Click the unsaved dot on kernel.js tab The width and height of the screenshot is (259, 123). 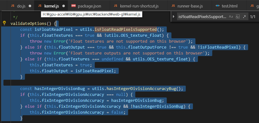pyautogui.click(x=64, y=6)
